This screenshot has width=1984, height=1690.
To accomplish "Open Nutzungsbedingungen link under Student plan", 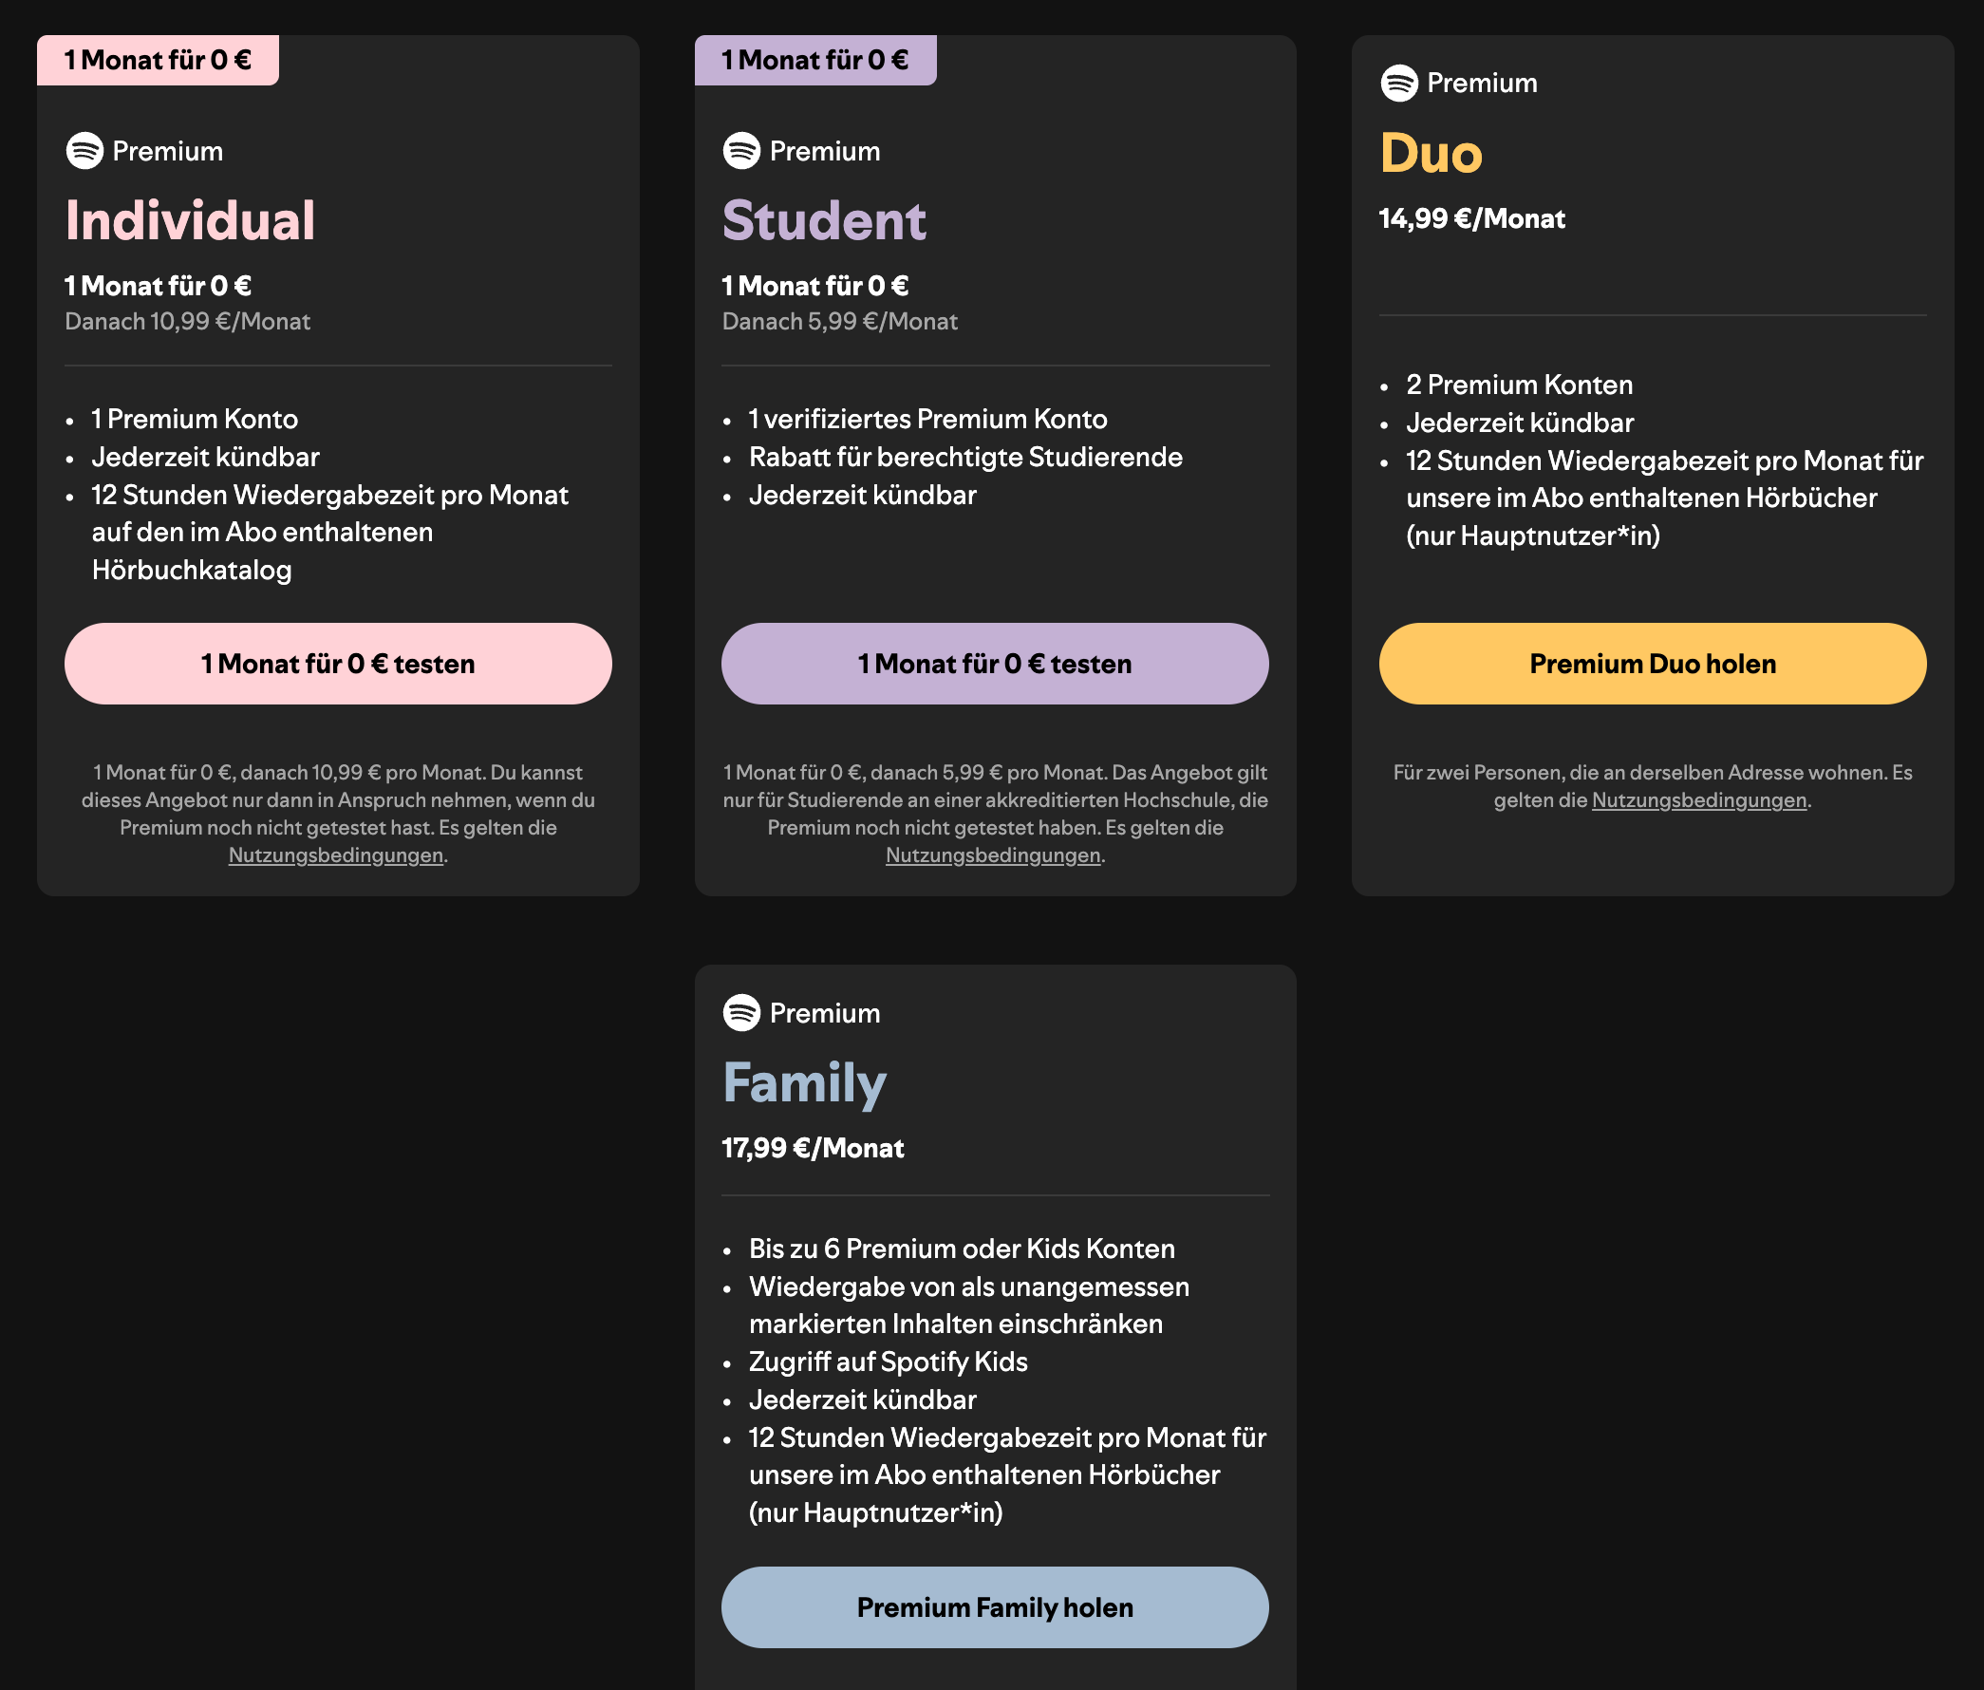I will tap(992, 855).
